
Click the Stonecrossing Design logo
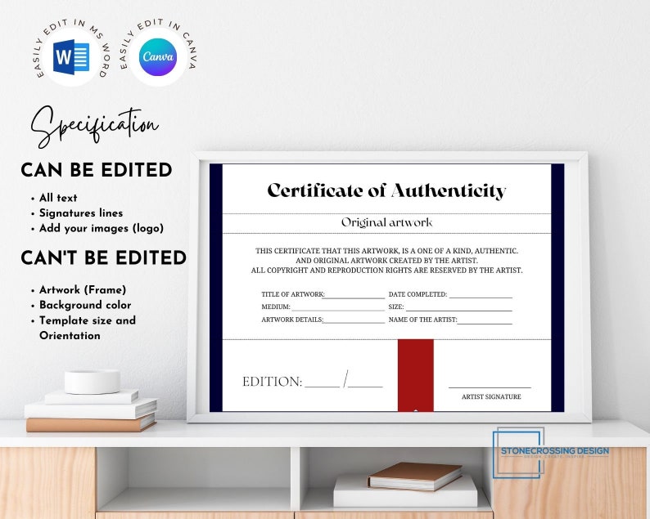pyautogui.click(x=551, y=452)
